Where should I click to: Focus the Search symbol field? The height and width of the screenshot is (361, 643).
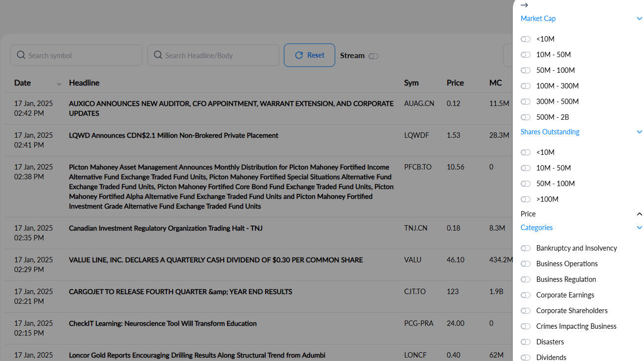tap(76, 55)
